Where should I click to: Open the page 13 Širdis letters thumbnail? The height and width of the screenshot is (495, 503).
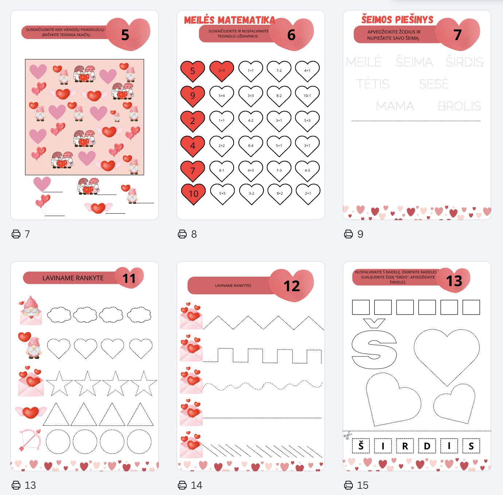point(417,366)
